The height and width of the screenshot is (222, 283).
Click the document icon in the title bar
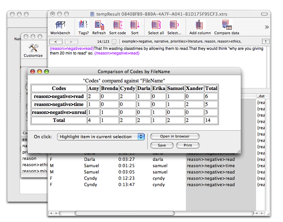tap(92, 14)
